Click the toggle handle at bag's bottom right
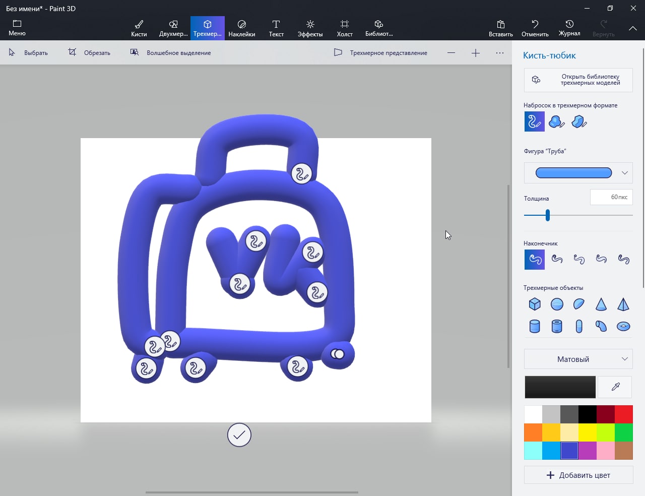645x496 pixels. coord(338,354)
